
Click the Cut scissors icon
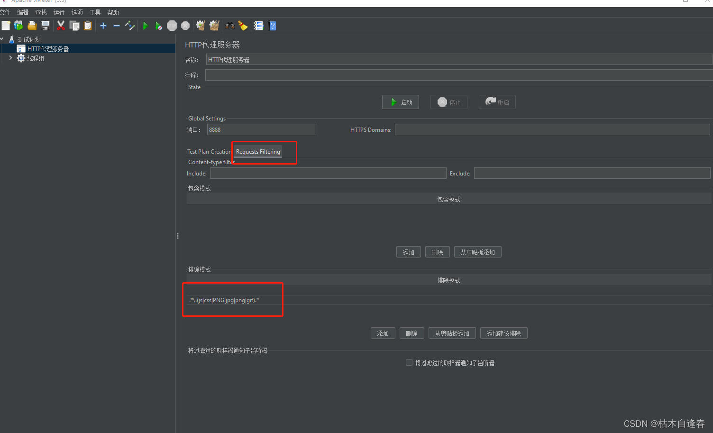tap(61, 26)
